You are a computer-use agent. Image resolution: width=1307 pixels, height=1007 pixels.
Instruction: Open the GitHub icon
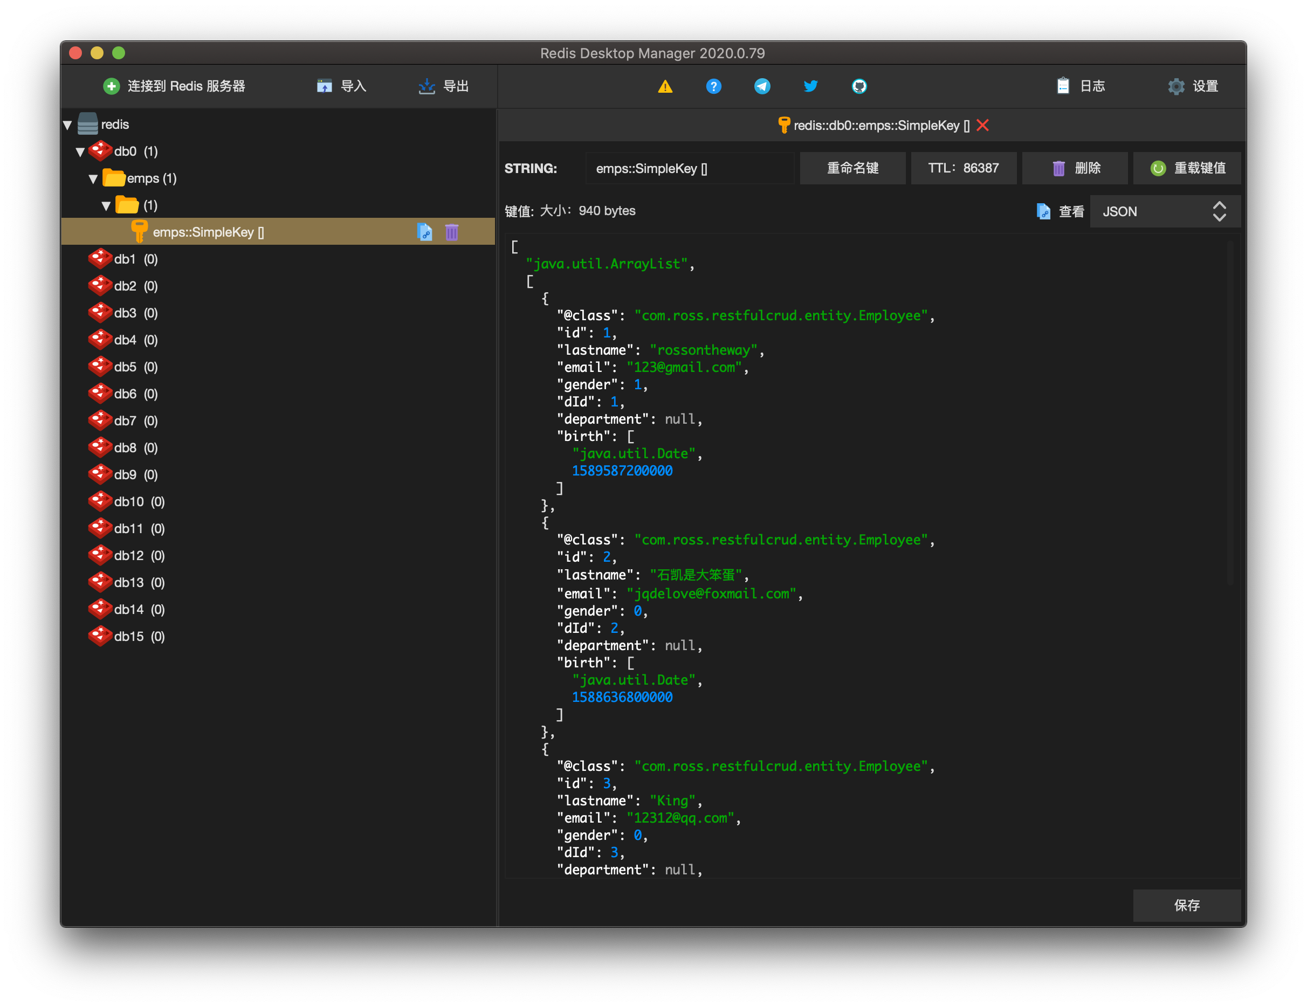(x=859, y=86)
